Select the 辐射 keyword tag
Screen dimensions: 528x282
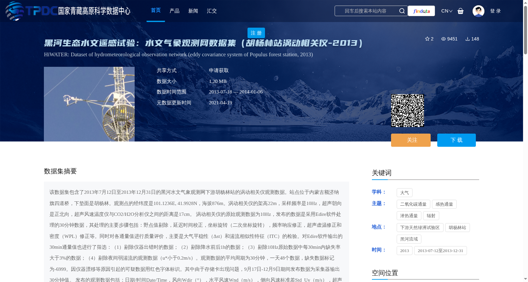pos(431,216)
